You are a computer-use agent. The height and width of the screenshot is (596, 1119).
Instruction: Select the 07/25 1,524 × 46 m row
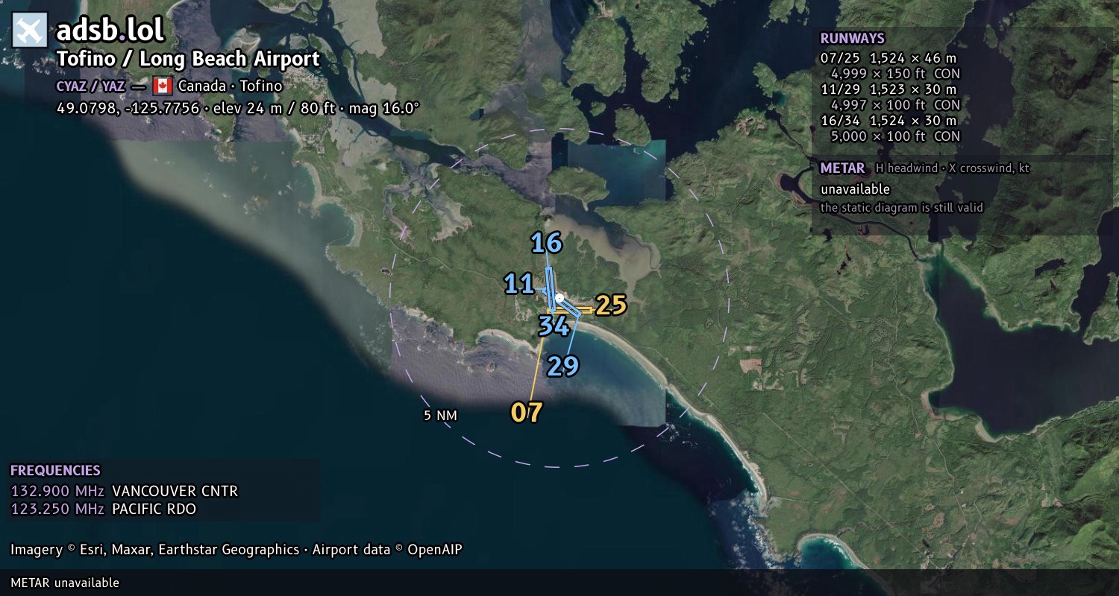(x=888, y=58)
